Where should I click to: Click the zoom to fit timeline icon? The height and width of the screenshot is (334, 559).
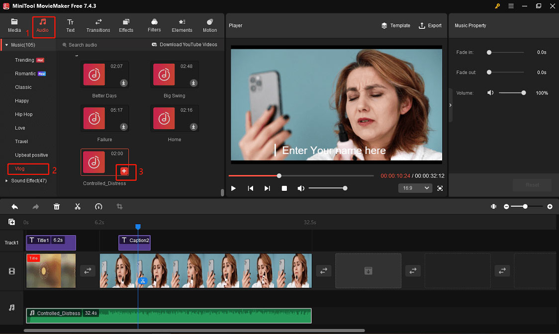point(493,207)
